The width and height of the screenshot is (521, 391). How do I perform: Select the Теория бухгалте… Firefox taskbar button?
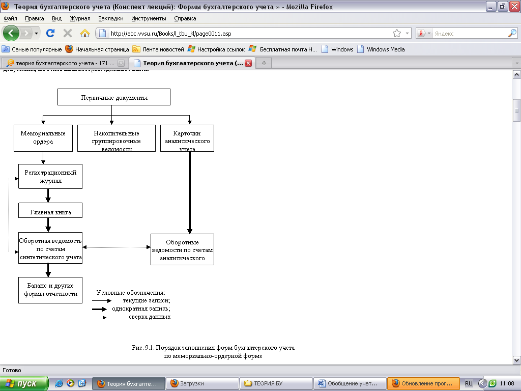coord(128,383)
